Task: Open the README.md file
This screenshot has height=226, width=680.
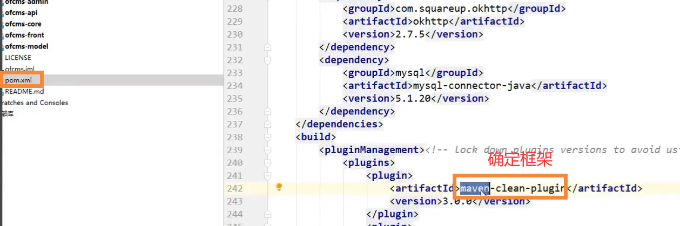Action: pos(24,91)
